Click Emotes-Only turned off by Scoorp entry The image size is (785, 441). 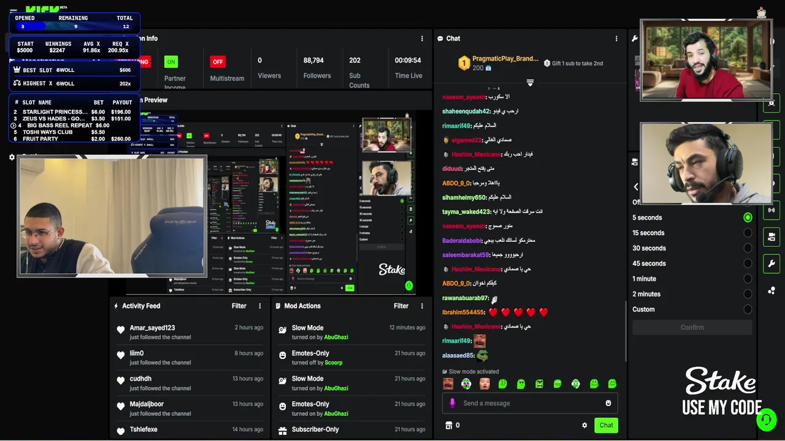tap(351, 358)
